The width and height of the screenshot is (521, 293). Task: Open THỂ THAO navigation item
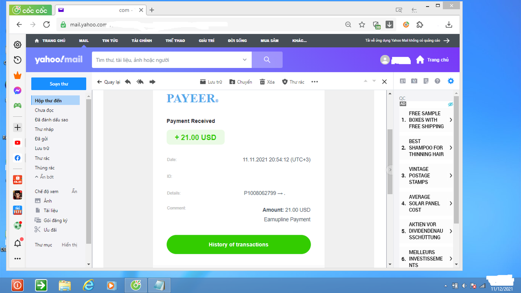click(175, 41)
